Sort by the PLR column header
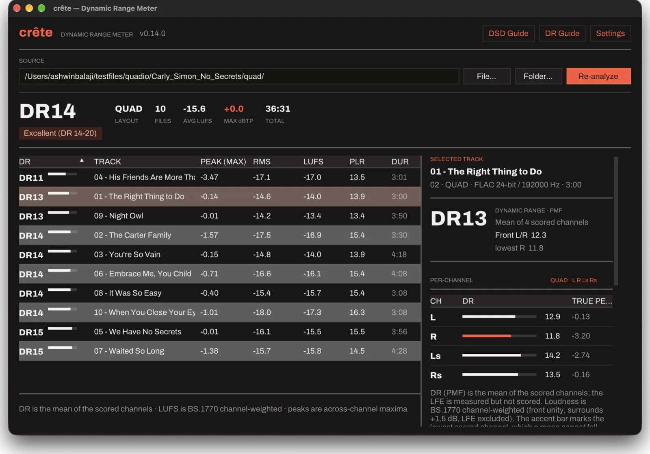The height and width of the screenshot is (454, 650). coord(357,162)
